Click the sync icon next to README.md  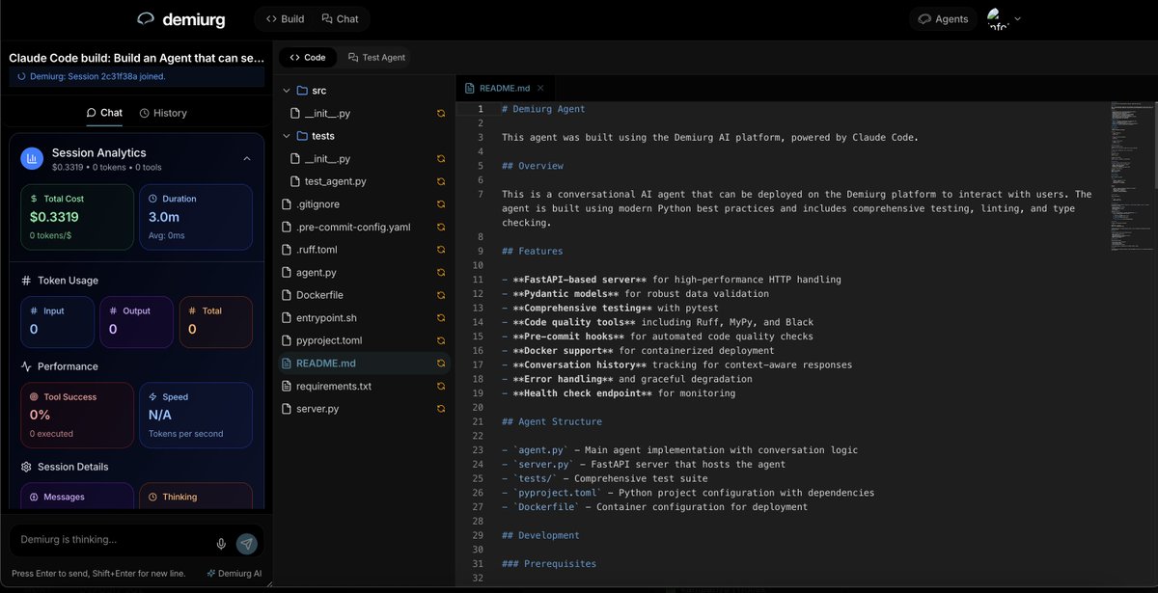coord(441,364)
